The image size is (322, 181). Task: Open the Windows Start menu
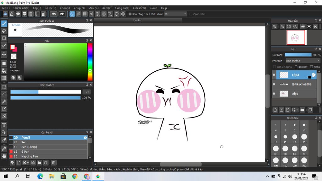(6, 176)
